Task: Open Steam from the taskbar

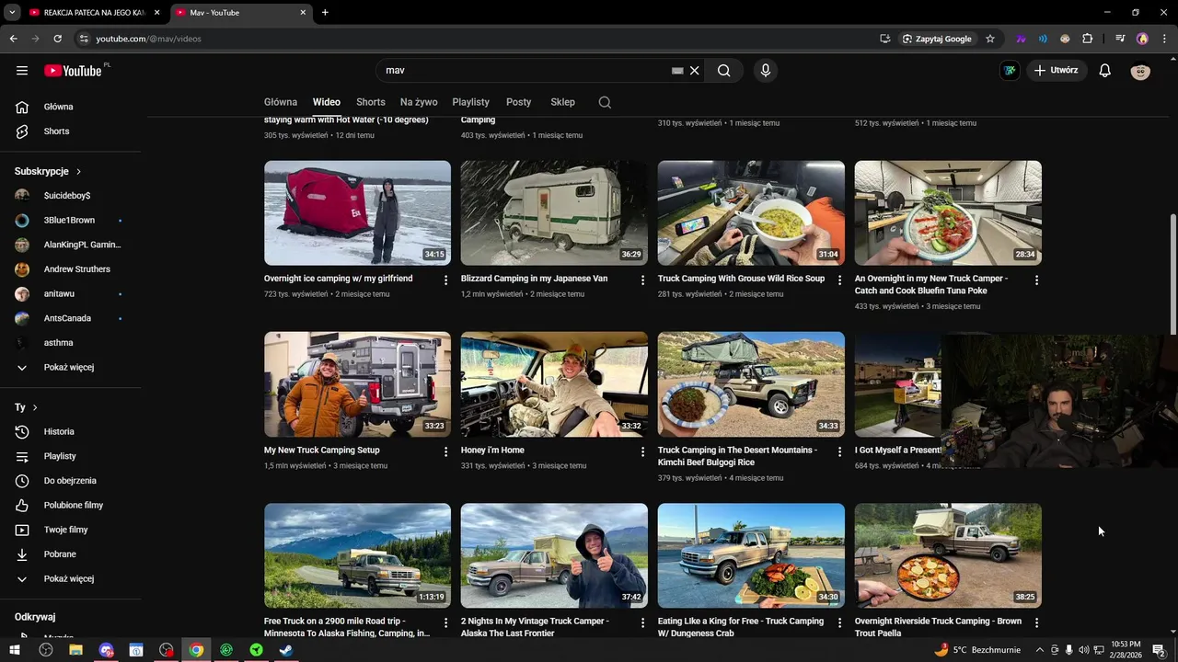Action: [x=286, y=650]
